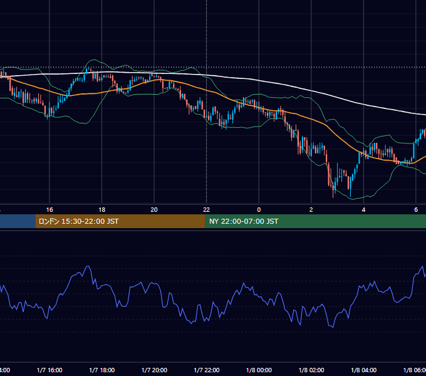The height and width of the screenshot is (376, 426).
Task: Click the blue session bar before ロンドン
Action: pos(18,221)
